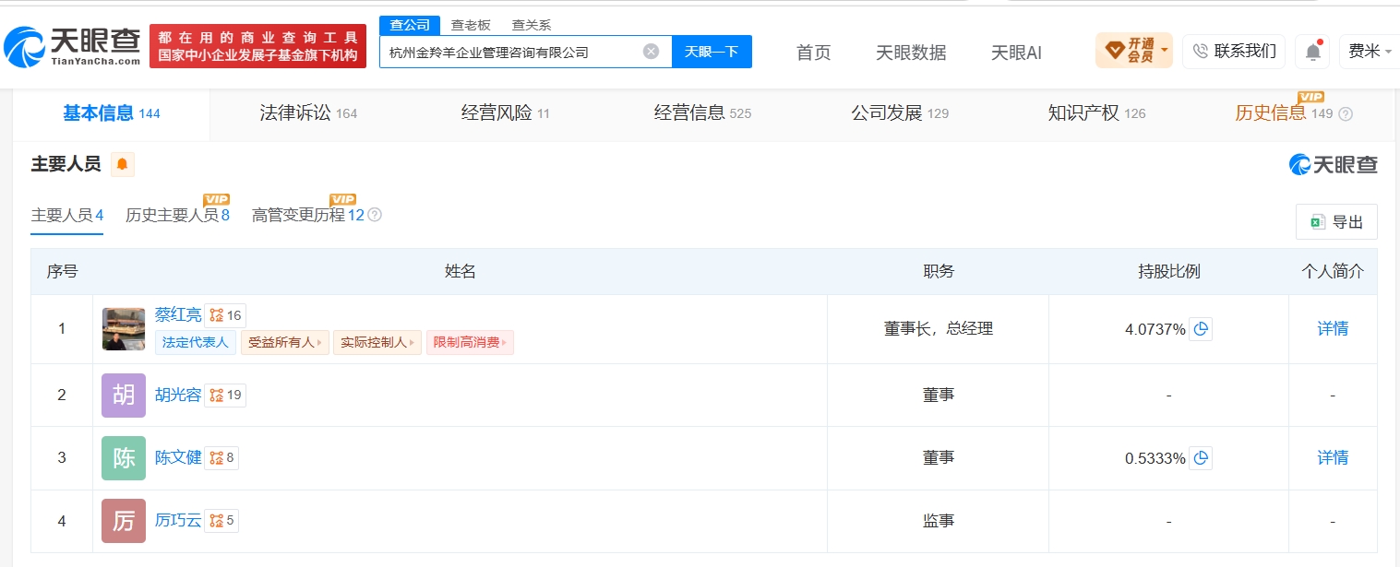Click the red 厉 avatar
This screenshot has height=567, width=1400.
[x=124, y=521]
